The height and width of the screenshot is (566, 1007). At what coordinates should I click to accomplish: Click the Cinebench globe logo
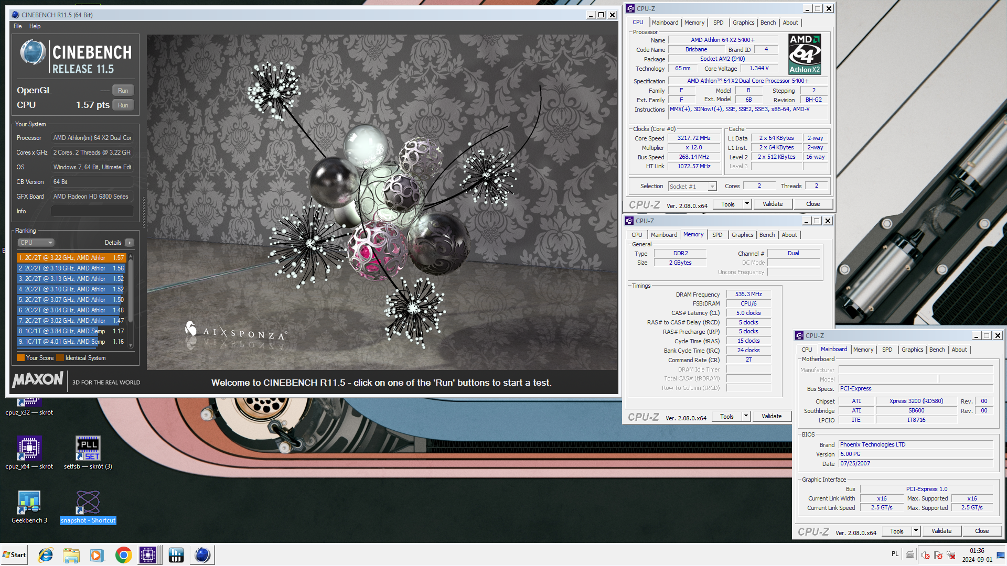pos(33,53)
